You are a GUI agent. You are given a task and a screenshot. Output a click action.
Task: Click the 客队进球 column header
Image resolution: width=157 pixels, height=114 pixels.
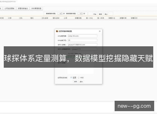[56, 18]
